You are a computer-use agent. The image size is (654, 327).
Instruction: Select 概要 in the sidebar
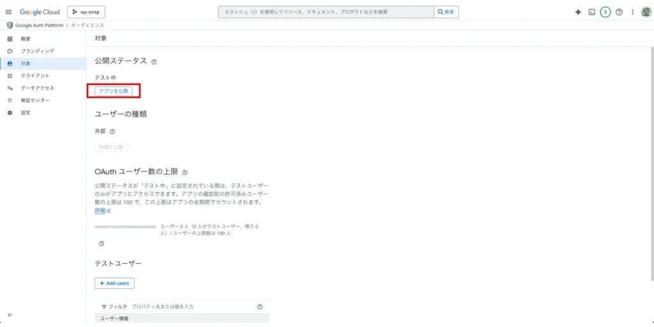pos(26,39)
